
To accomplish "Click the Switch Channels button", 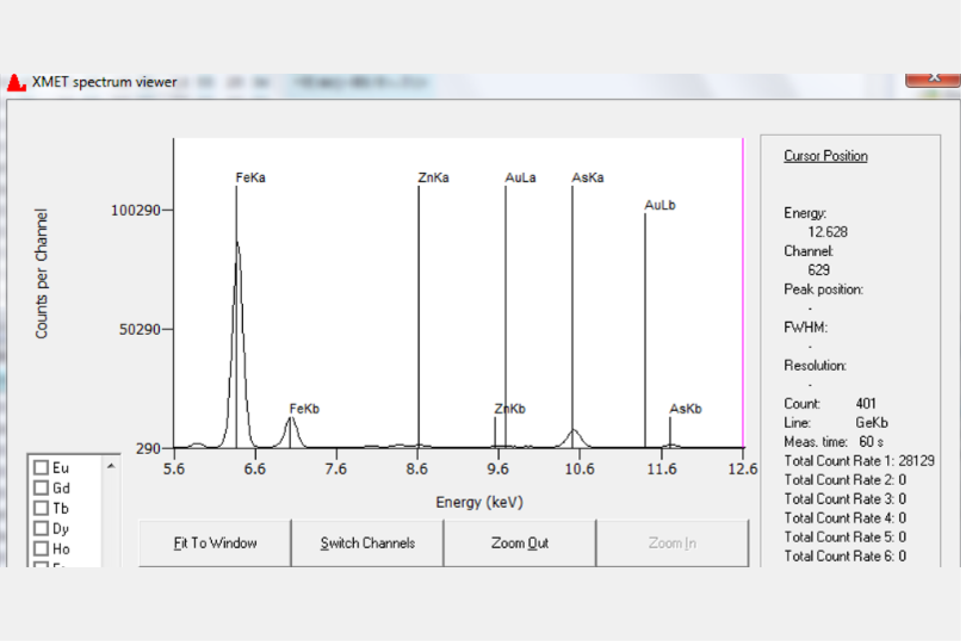I will pos(368,543).
